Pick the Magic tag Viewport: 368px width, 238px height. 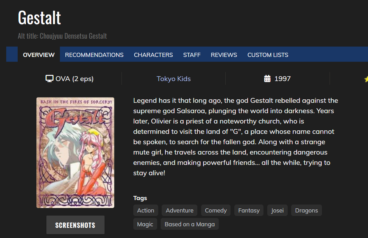[145, 224]
